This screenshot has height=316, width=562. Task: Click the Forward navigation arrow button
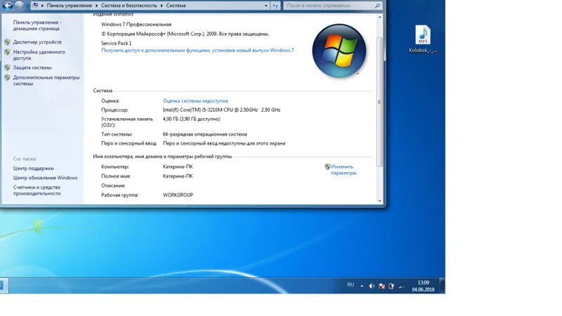click(20, 6)
